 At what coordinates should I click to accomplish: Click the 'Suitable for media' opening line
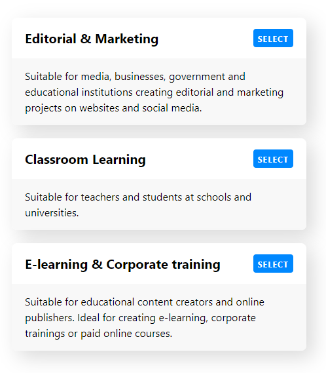pos(135,77)
